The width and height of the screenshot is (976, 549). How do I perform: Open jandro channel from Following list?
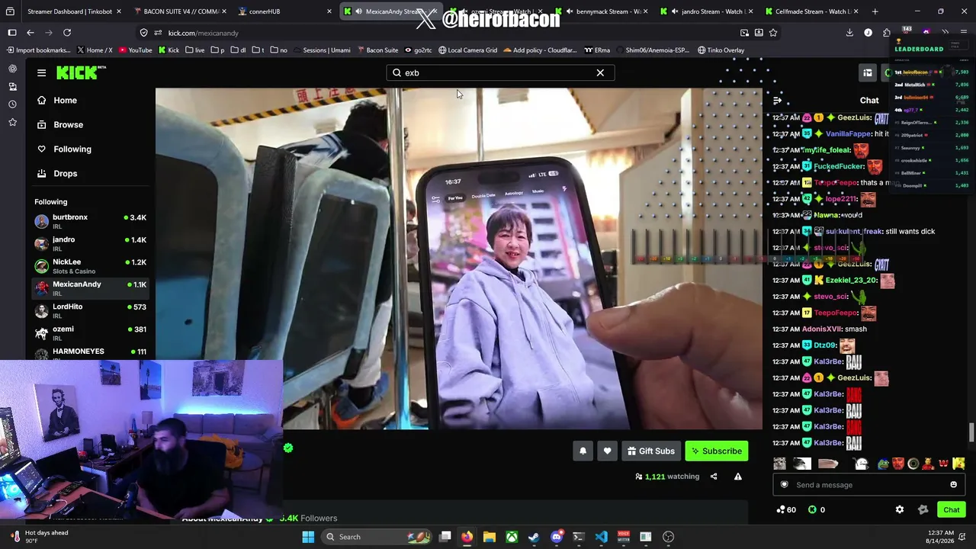[91, 243]
